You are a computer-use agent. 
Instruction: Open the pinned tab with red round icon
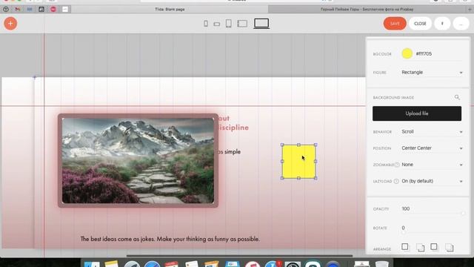[x=53, y=10]
